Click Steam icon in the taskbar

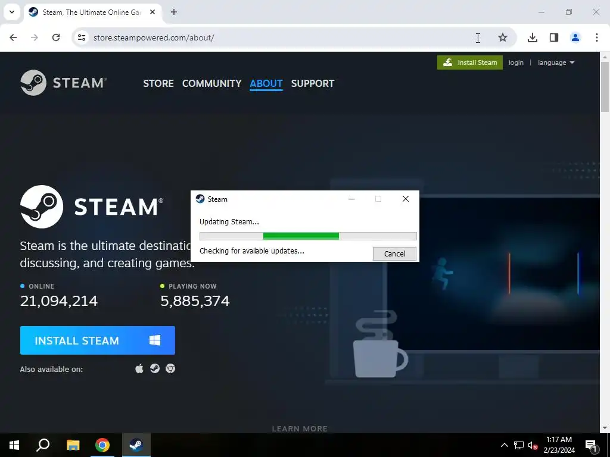point(136,445)
